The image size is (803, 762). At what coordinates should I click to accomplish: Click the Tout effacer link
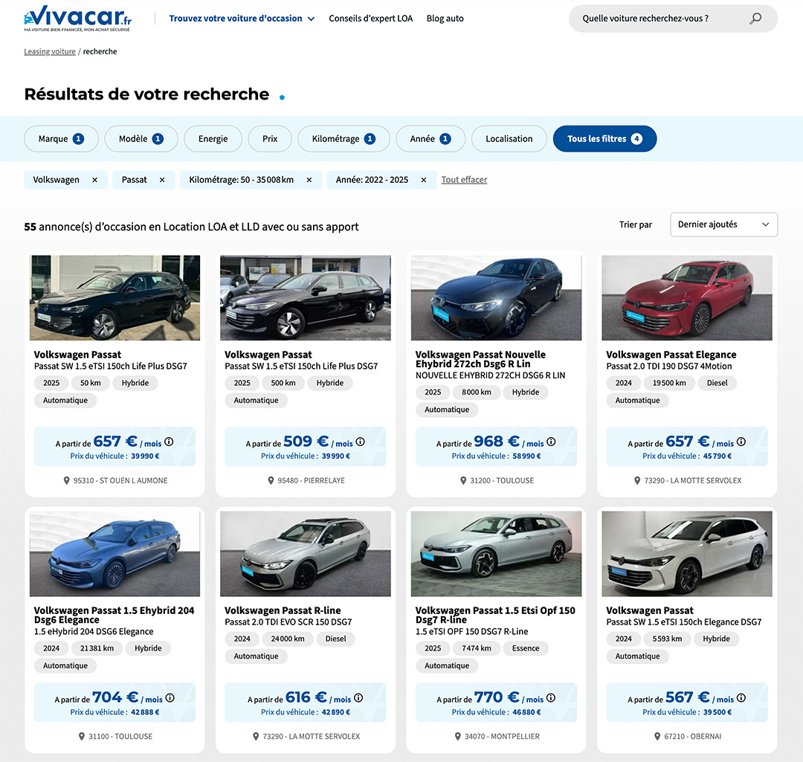464,180
